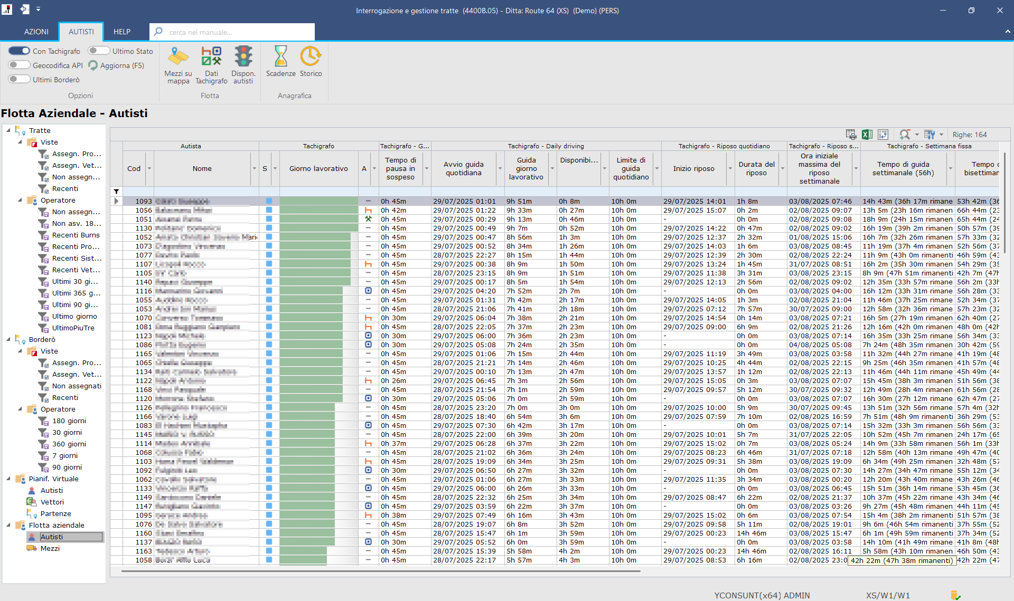Export grid to Excel
Viewport: 1014px width, 601px height.
tap(867, 135)
